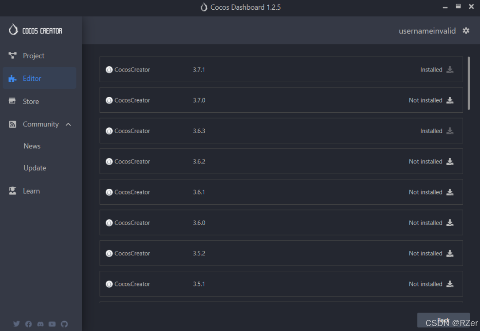480x331 pixels.
Task: Click the usernameinvalid account name
Action: 427,31
